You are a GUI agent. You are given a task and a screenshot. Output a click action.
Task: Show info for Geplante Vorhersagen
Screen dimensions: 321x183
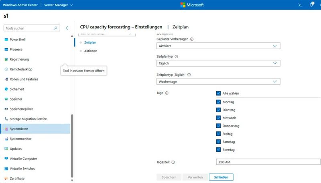192,39
